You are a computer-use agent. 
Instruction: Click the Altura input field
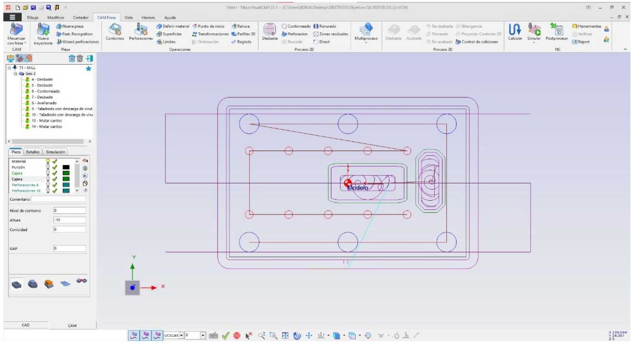point(70,220)
